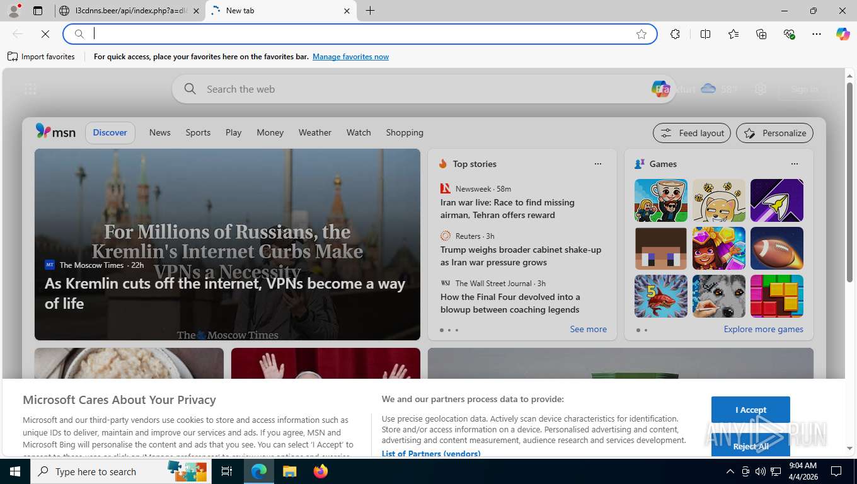The height and width of the screenshot is (484, 857).
Task: Open Task View on the taskbar
Action: [227, 471]
